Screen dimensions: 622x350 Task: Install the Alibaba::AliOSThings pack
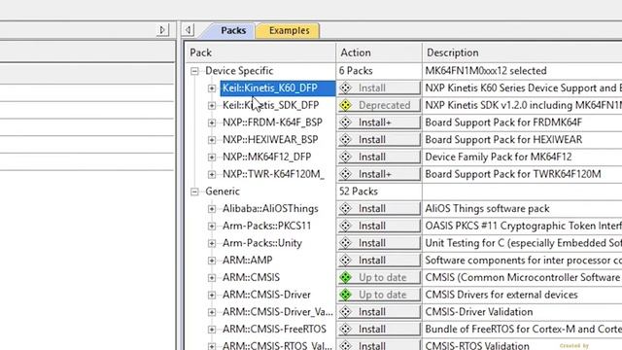[379, 209]
